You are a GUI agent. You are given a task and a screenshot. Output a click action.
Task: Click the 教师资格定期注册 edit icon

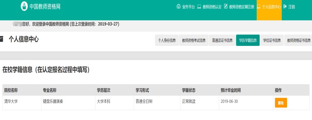226,6
